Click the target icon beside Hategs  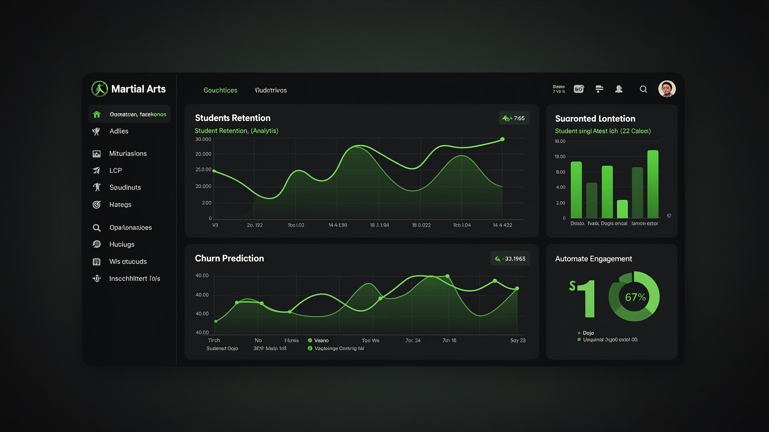(x=97, y=205)
